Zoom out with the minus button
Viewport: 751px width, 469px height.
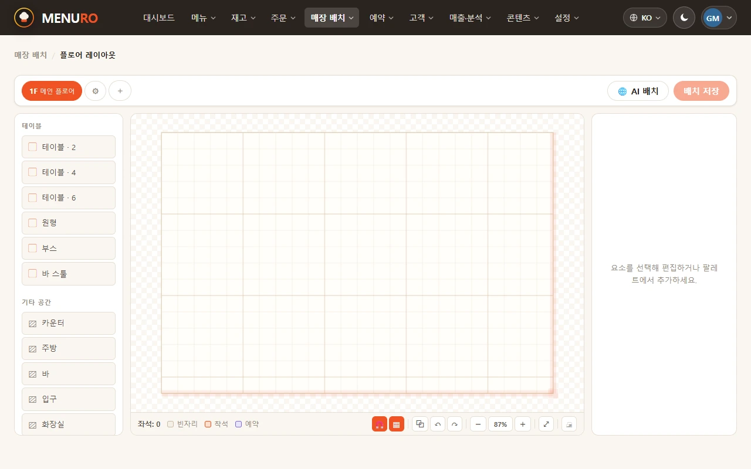pyautogui.click(x=478, y=424)
